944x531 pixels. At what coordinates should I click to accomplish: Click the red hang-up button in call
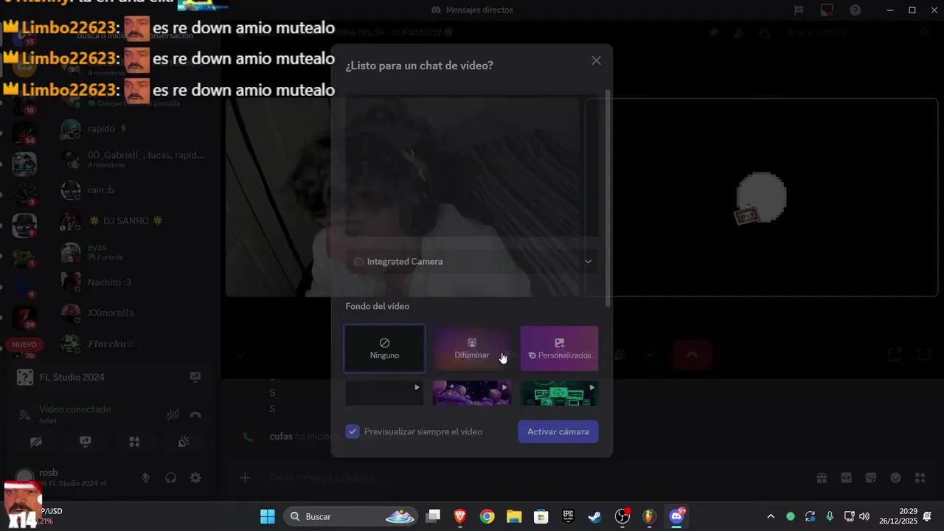tap(692, 355)
